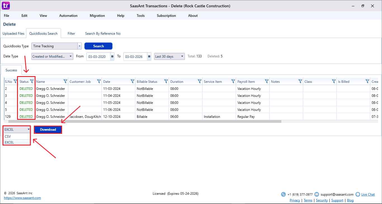Click the Notes column filter icon
Screen dimensions: 382x204
coord(300,81)
